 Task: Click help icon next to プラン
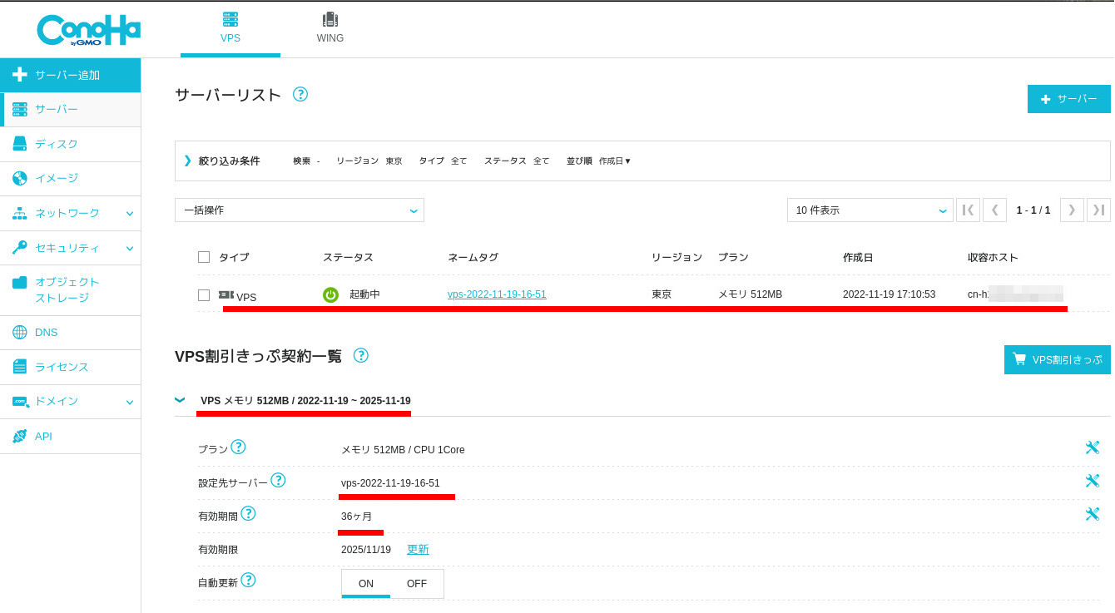238,447
